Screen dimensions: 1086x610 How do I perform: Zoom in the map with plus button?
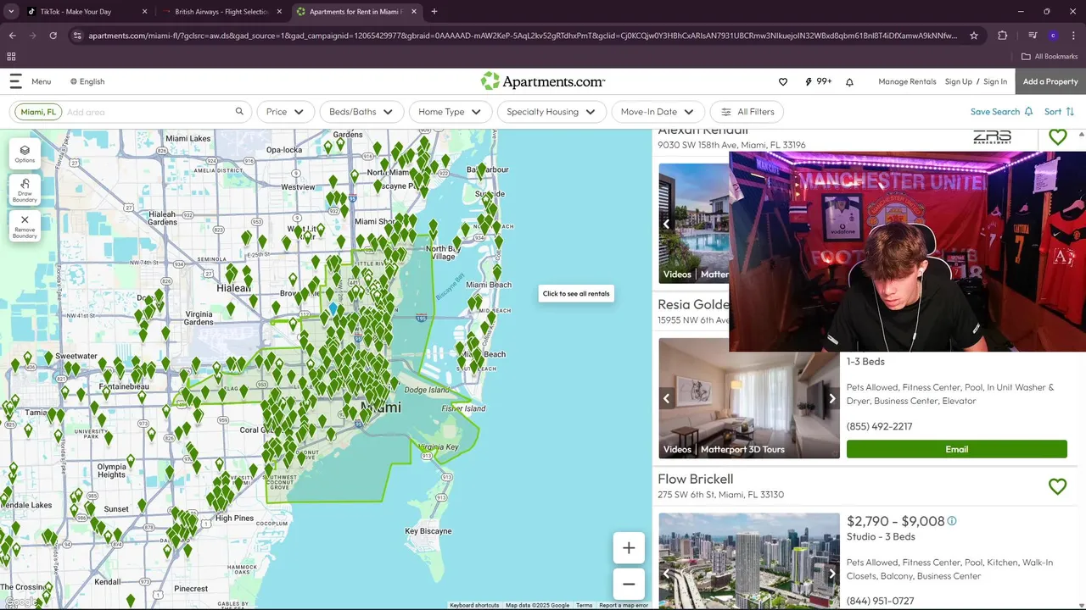[629, 548]
